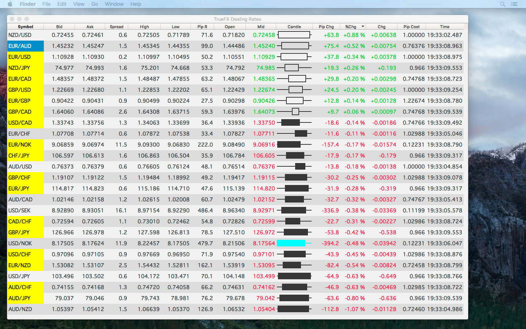Sort by Open column header
The width and height of the screenshot is (526, 329).
coord(230,27)
